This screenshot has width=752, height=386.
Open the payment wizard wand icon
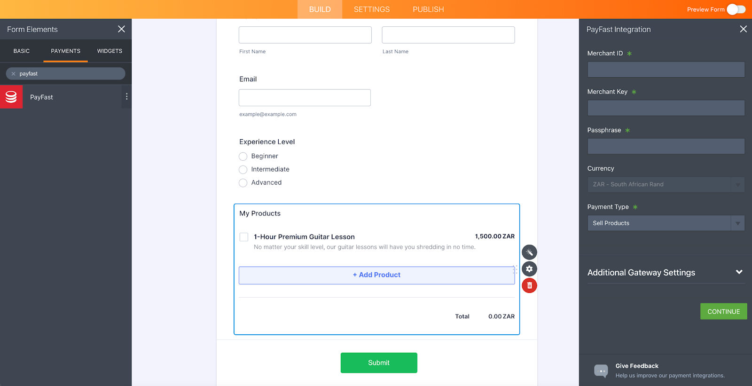[529, 252]
